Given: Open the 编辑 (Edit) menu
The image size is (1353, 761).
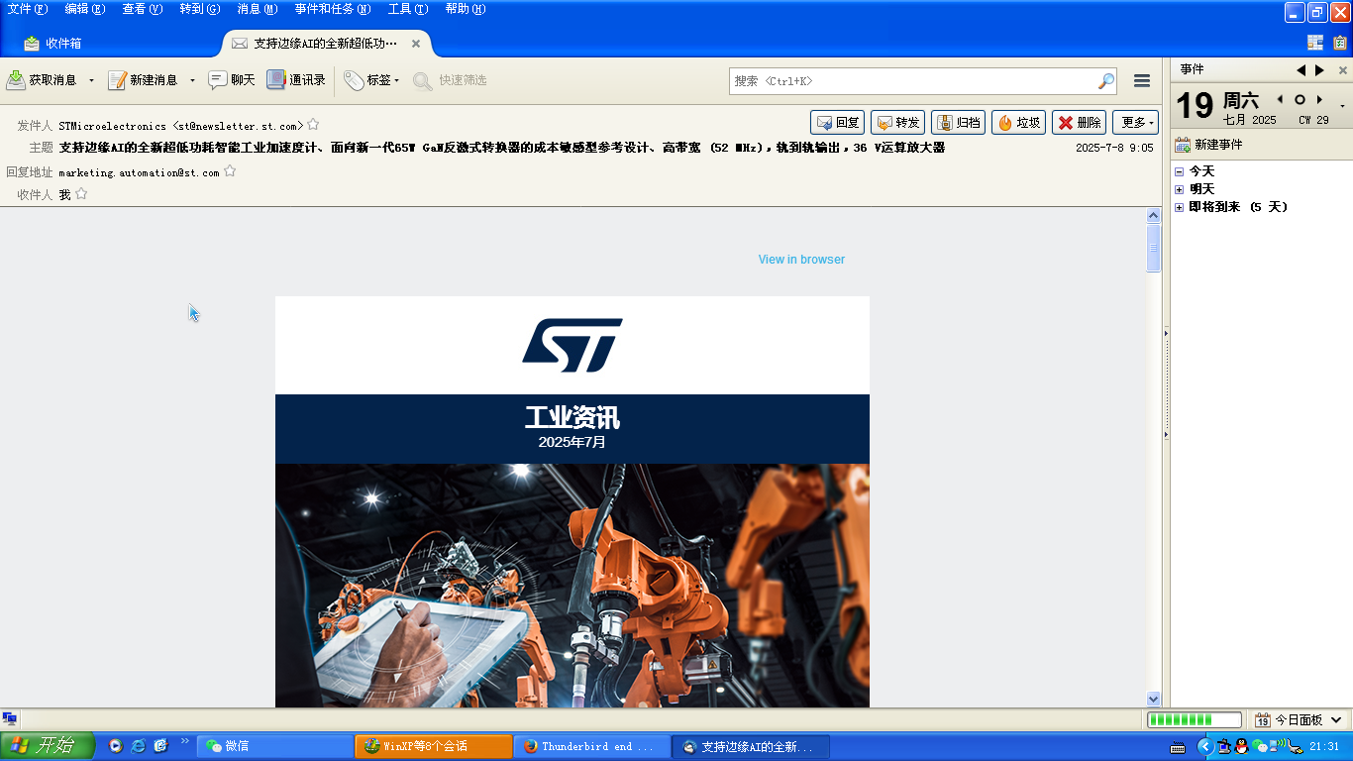Looking at the screenshot, I should tap(84, 9).
